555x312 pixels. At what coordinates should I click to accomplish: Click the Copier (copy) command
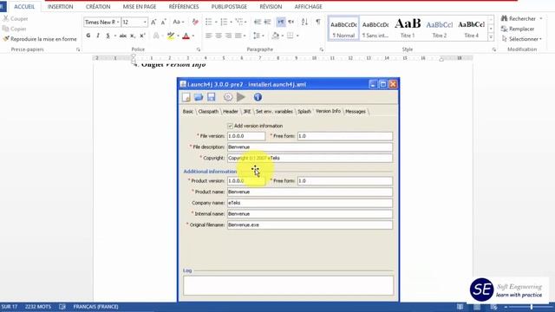coord(15,29)
